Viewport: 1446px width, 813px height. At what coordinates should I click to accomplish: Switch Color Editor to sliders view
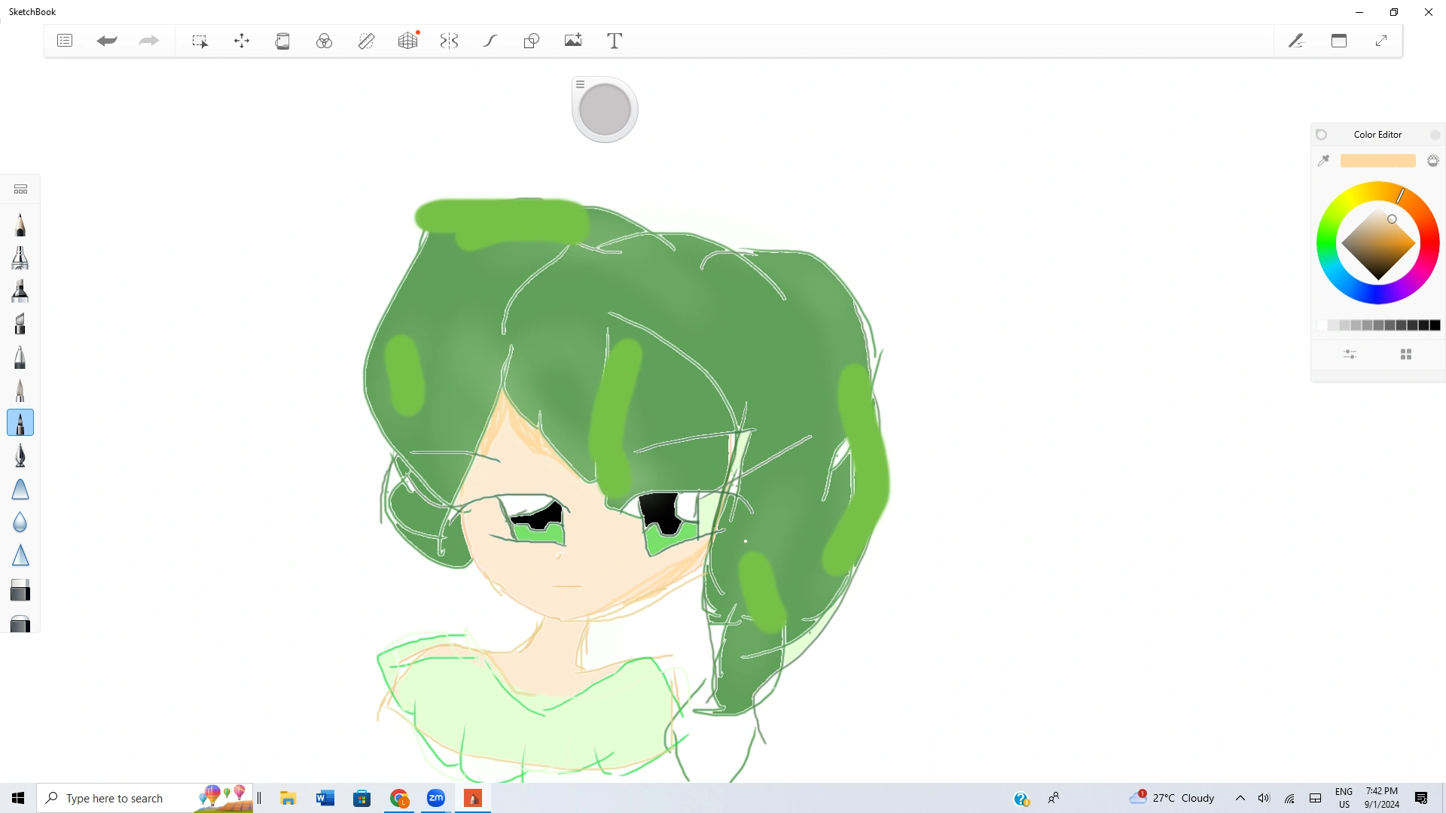(x=1350, y=354)
